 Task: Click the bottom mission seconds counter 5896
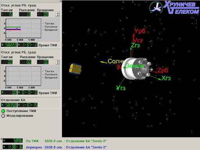click(x=13, y=141)
